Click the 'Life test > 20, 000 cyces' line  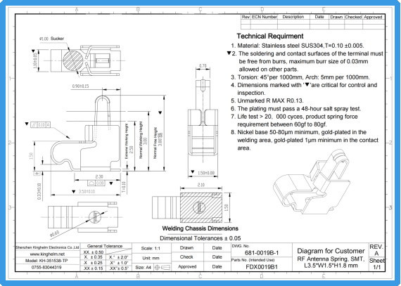click(294, 120)
